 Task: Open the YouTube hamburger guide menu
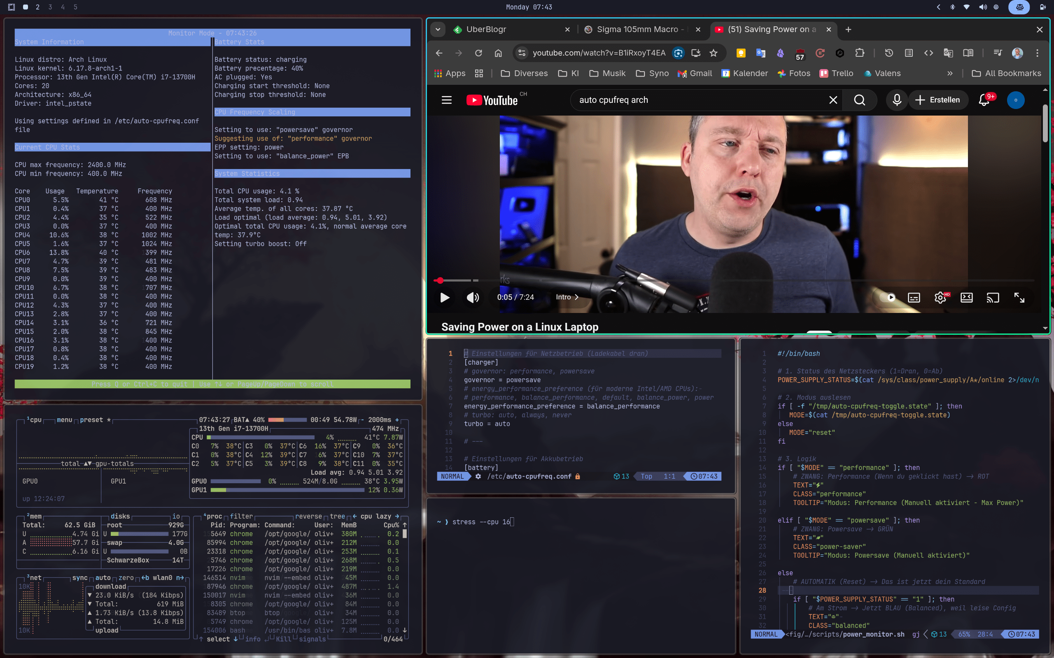[446, 100]
